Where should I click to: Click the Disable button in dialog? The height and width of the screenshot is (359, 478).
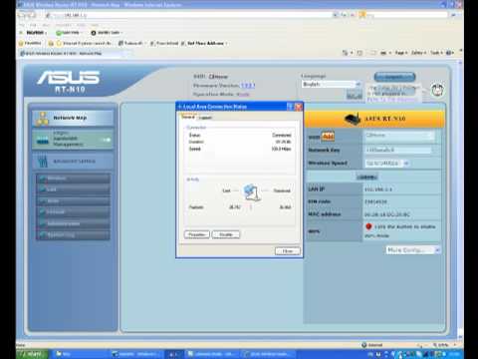[226, 234]
